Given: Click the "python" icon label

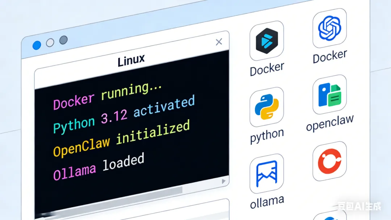Looking at the screenshot, I should tap(267, 136).
